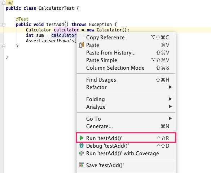
Task: Click 'new Calculator();' constructor call
Action: tap(108, 30)
